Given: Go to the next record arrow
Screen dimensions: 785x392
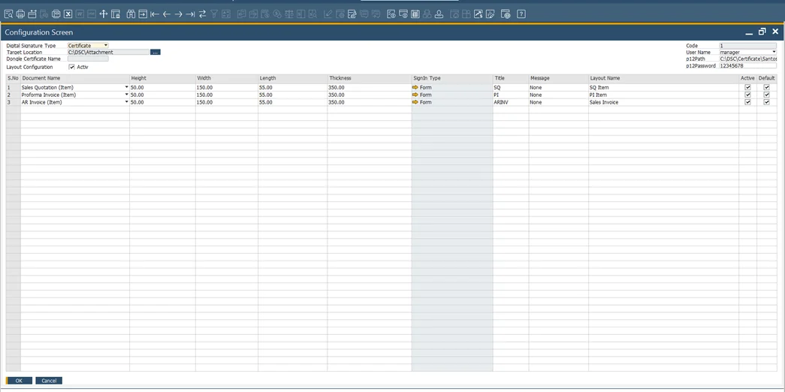Looking at the screenshot, I should tap(179, 14).
